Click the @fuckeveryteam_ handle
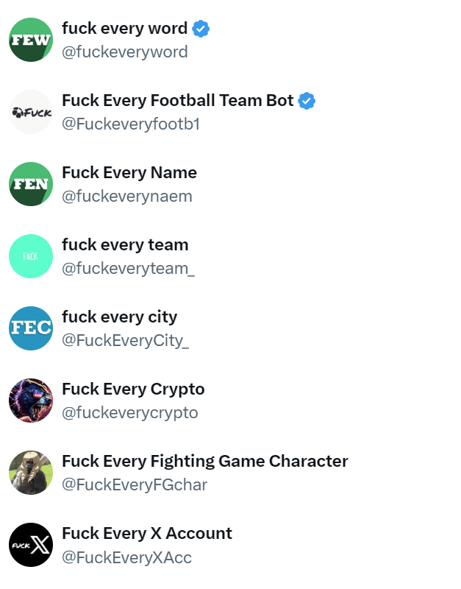This screenshot has width=461, height=589. [x=128, y=269]
